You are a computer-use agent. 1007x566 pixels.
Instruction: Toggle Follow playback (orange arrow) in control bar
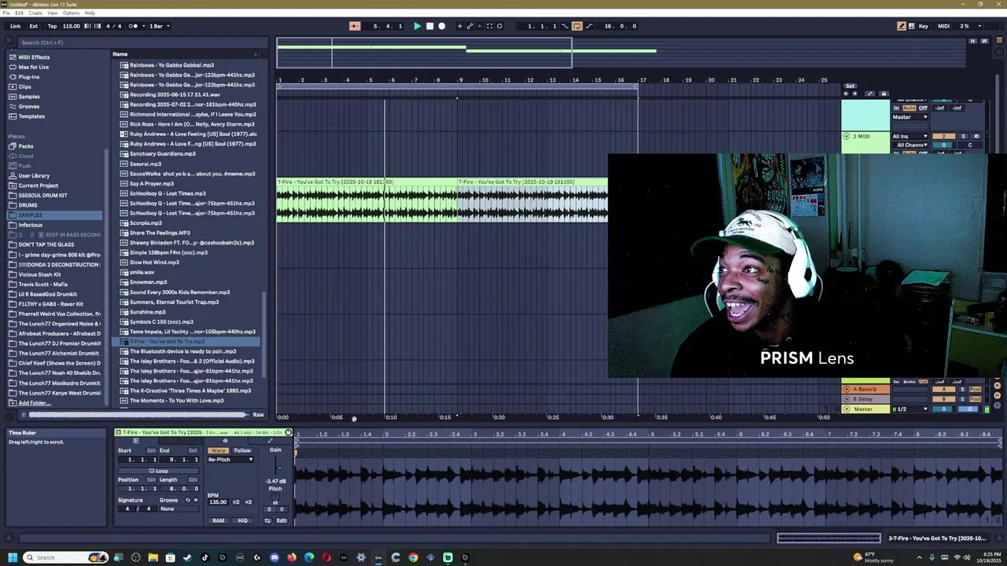click(x=355, y=26)
